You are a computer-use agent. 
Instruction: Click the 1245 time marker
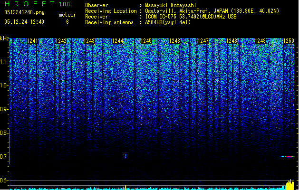[146, 41]
